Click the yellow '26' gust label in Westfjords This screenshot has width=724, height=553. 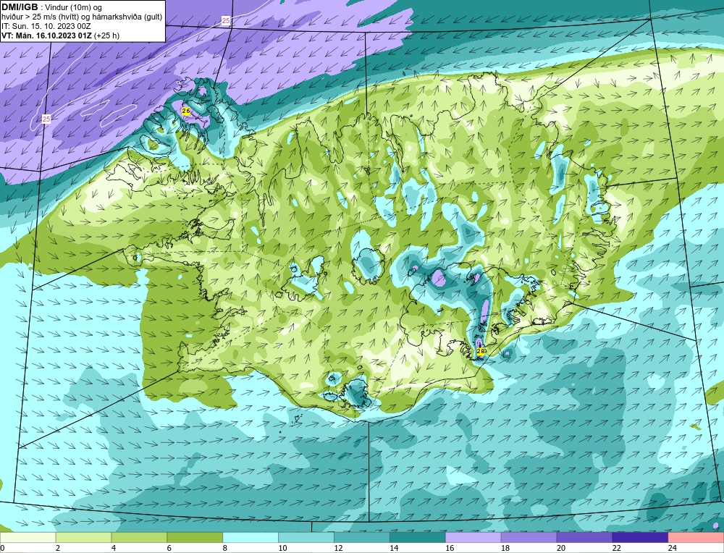(186, 111)
